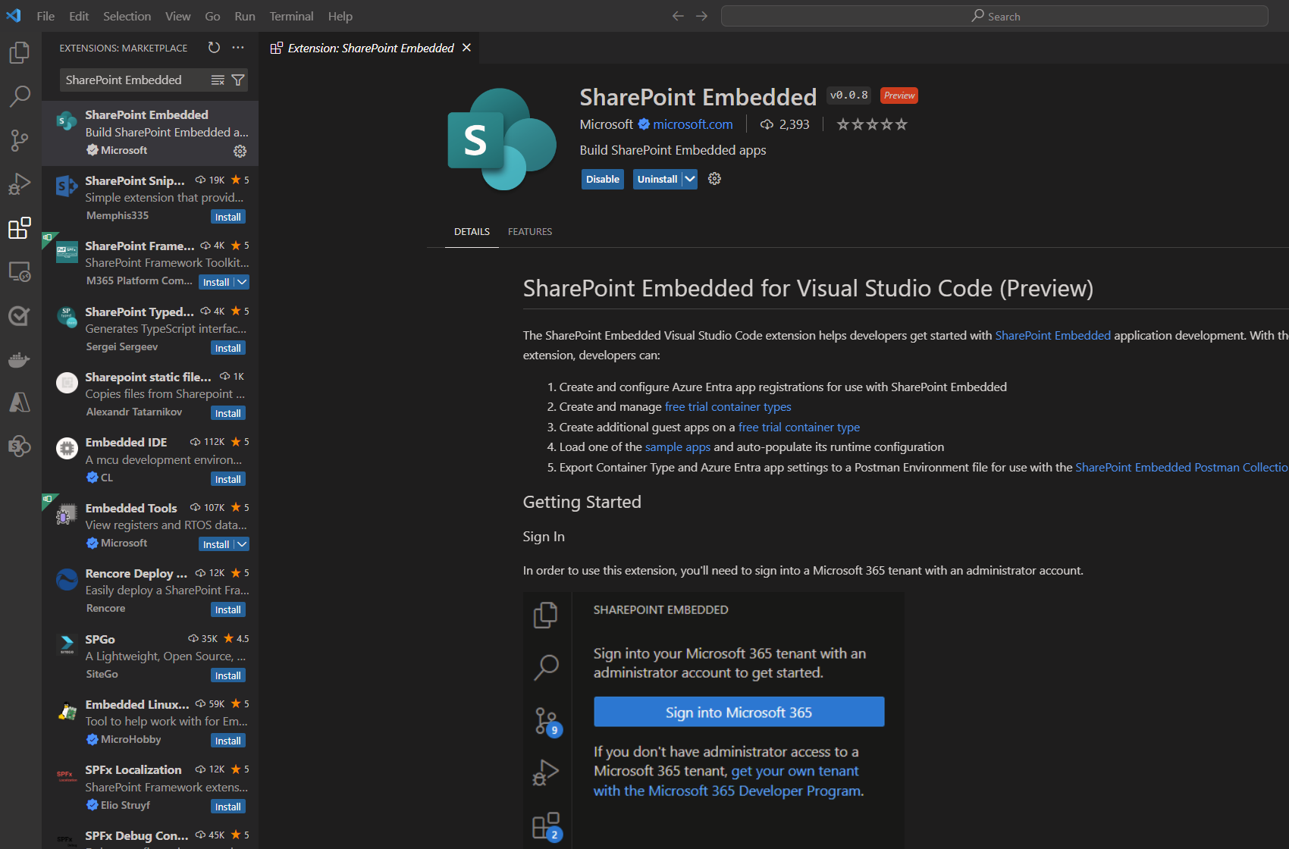Open the filter extensions dropdown
This screenshot has height=849, width=1289.
point(237,80)
